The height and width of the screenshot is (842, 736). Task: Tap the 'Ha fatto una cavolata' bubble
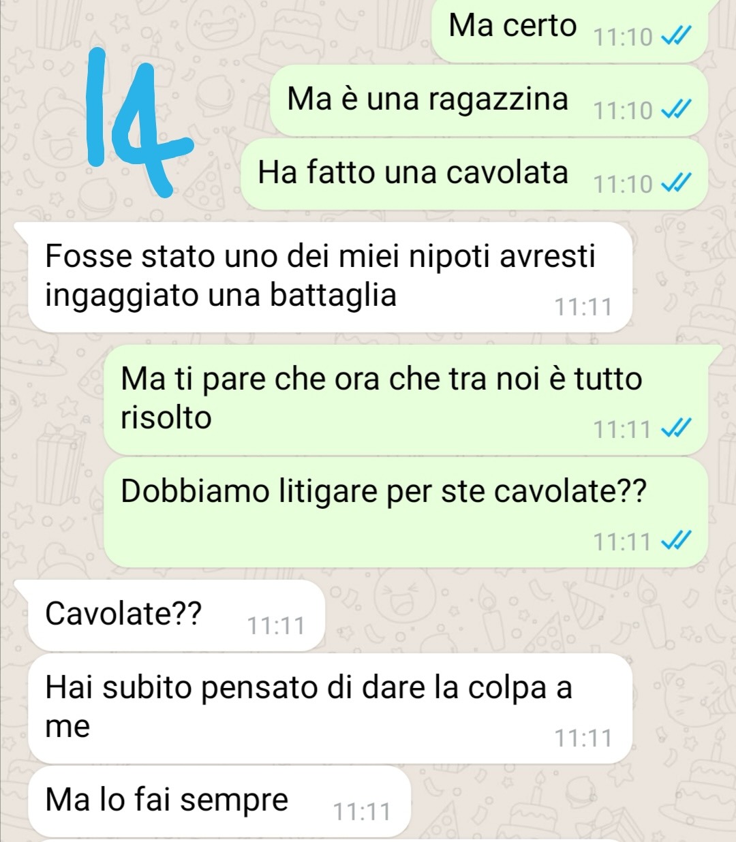tap(474, 174)
